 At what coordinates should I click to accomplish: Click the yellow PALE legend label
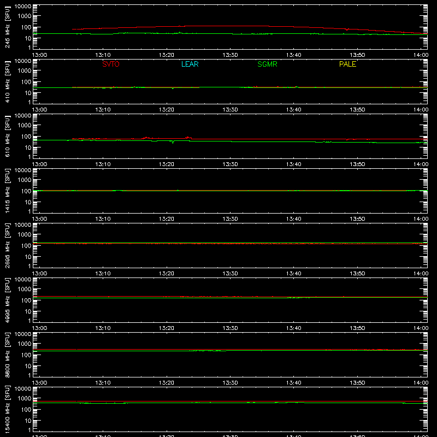[347, 64]
